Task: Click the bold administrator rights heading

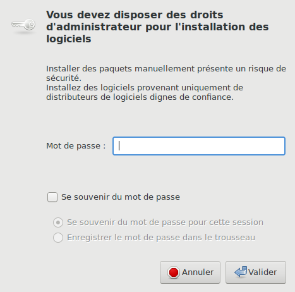Action: 157,27
